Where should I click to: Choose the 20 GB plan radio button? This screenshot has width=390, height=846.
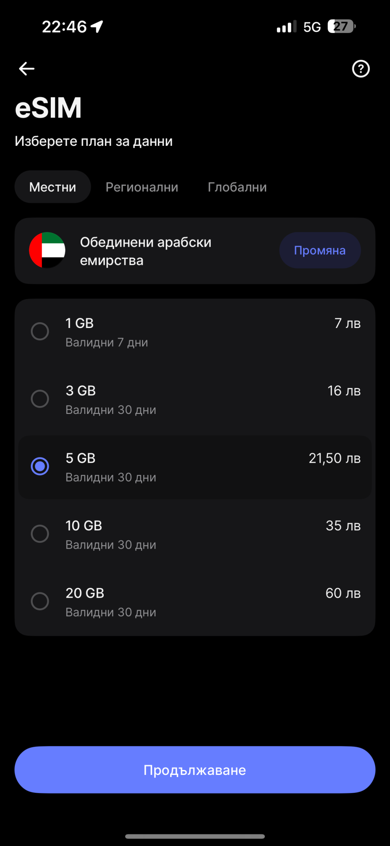pyautogui.click(x=40, y=601)
